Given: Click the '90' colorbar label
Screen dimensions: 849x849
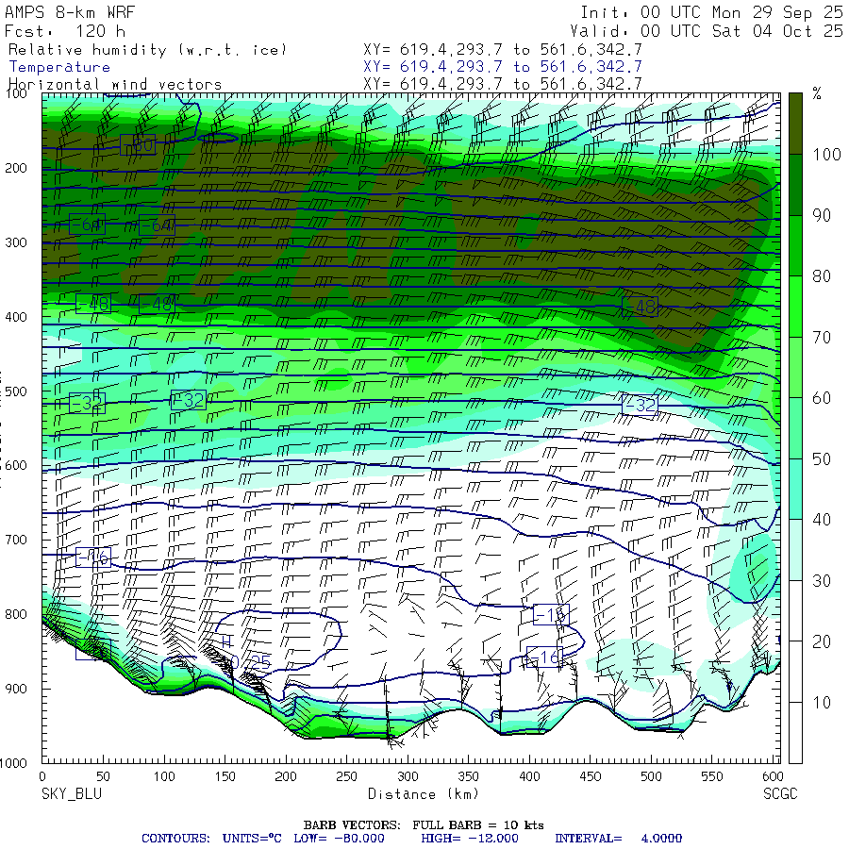Looking at the screenshot, I should click(x=822, y=215).
